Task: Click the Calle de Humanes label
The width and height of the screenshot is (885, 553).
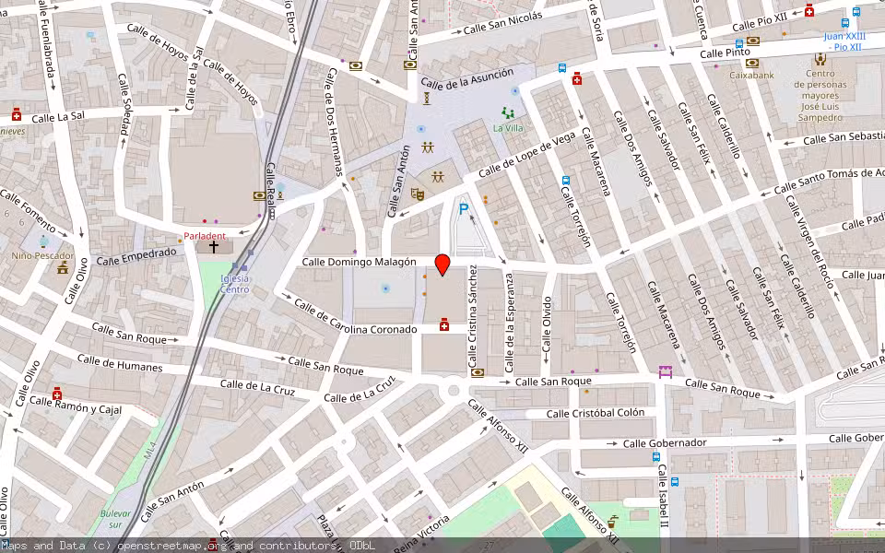Action: click(x=120, y=363)
